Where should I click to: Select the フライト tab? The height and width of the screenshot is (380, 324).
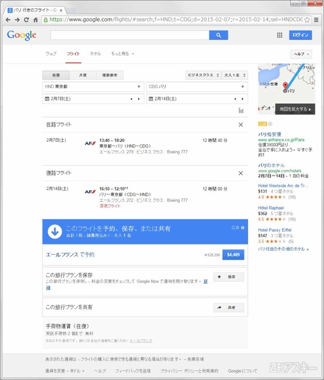(x=73, y=54)
